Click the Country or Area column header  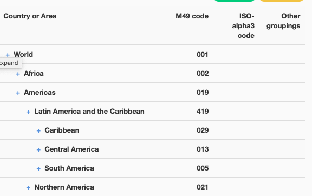[30, 16]
